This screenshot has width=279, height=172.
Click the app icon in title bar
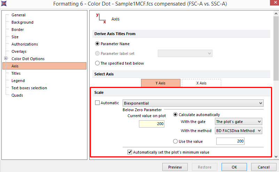point(4,4)
